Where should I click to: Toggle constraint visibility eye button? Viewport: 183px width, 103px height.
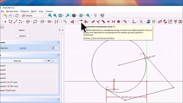[x=49, y=61]
